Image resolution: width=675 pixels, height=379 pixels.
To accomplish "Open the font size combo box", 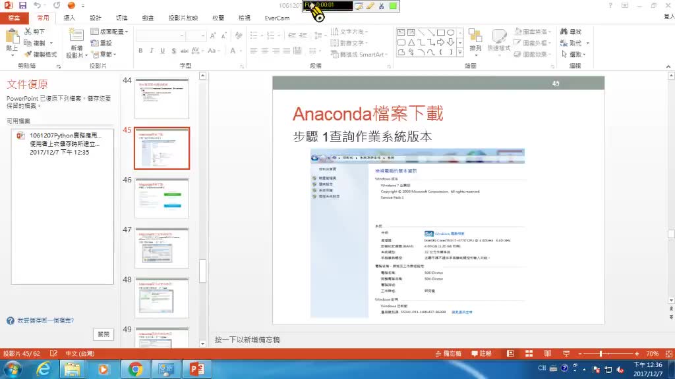I will point(196,36).
